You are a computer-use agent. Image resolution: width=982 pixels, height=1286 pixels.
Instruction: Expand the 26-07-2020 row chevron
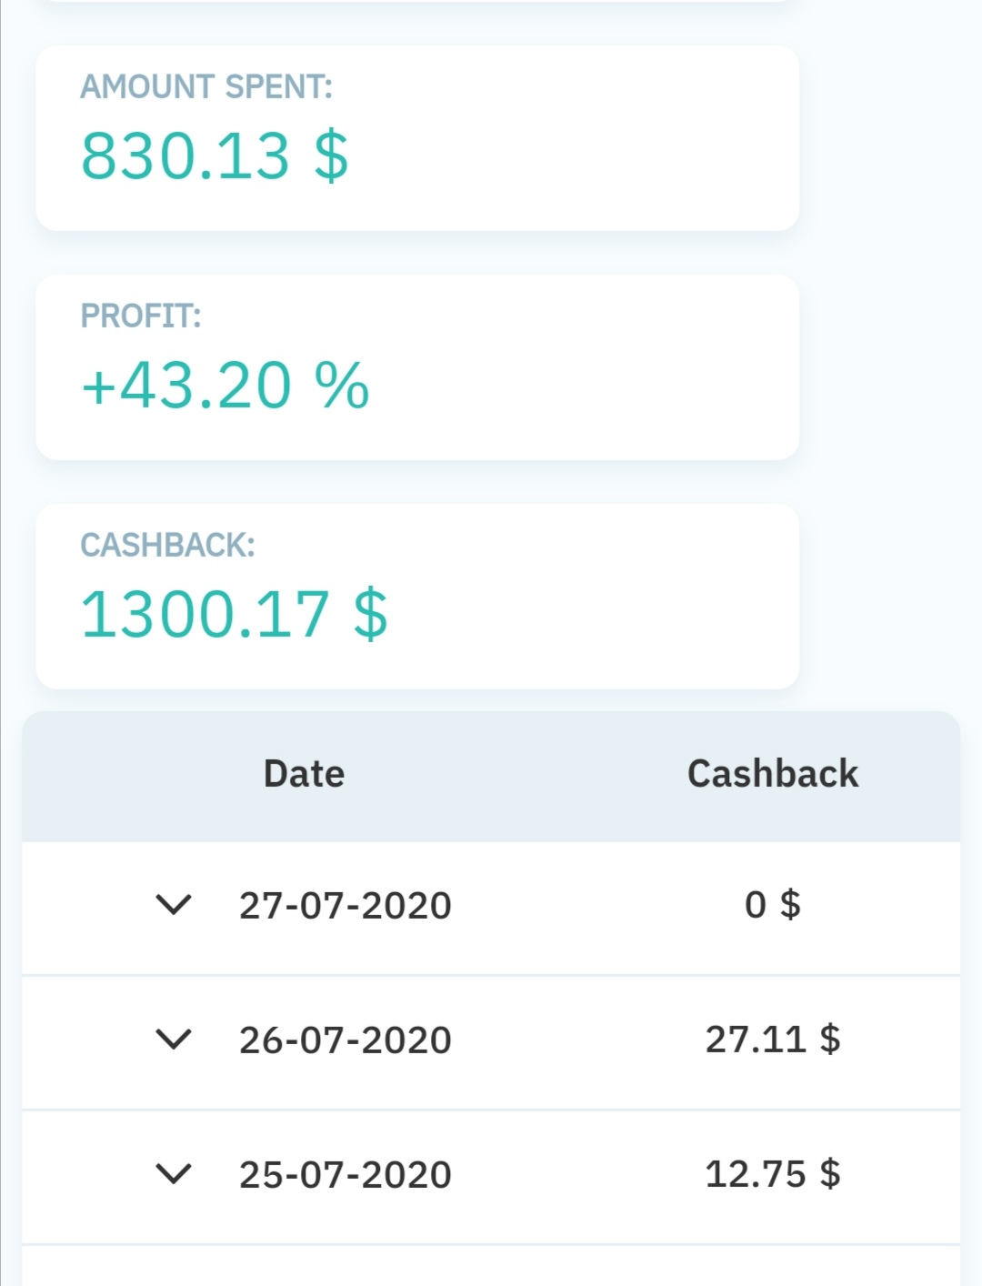click(173, 1039)
